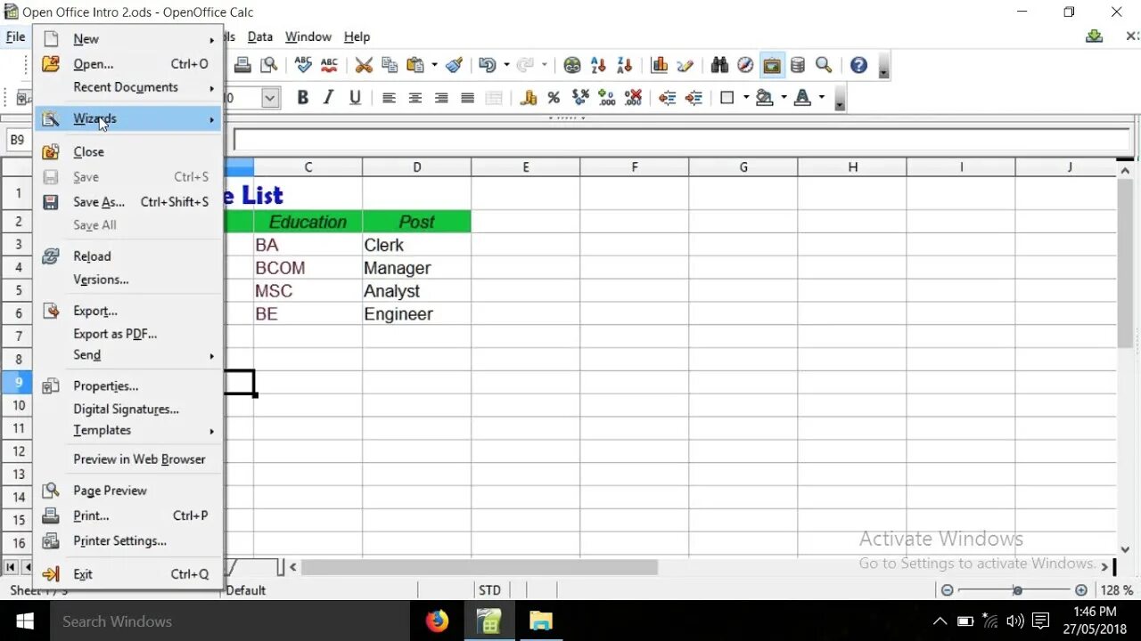Click the Increase Indent icon
This screenshot has width=1141, height=641.
(x=694, y=98)
